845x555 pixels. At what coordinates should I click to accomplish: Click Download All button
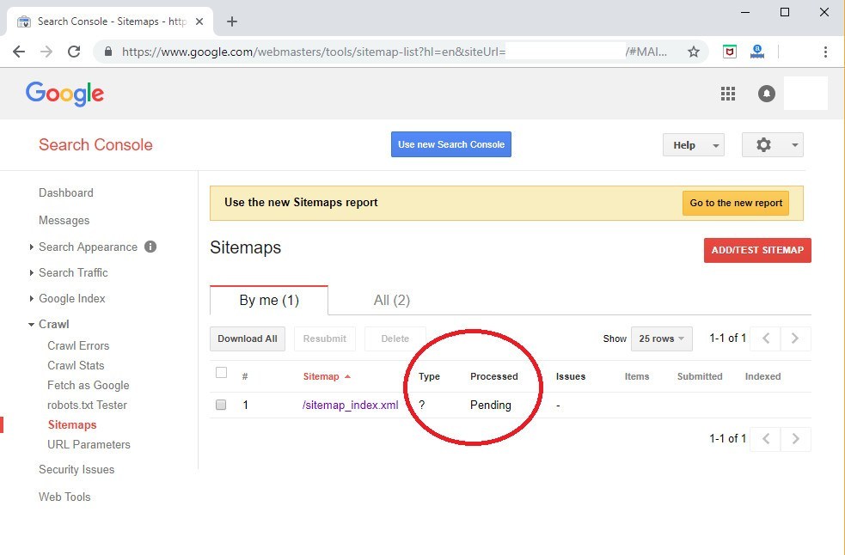tap(248, 338)
